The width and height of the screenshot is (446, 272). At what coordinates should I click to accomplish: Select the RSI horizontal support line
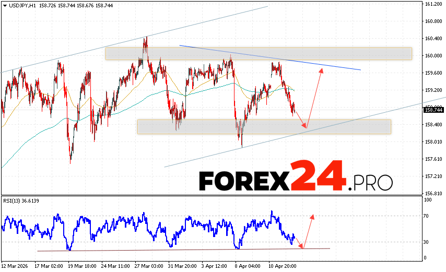point(183,250)
